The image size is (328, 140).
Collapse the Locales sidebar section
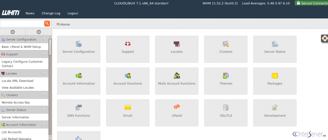click(45, 73)
